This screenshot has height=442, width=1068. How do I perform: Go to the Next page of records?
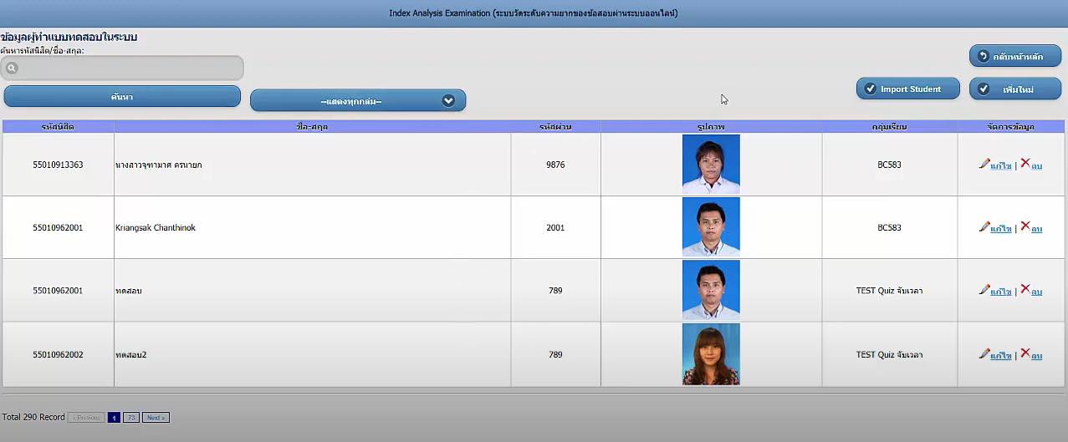tap(156, 418)
